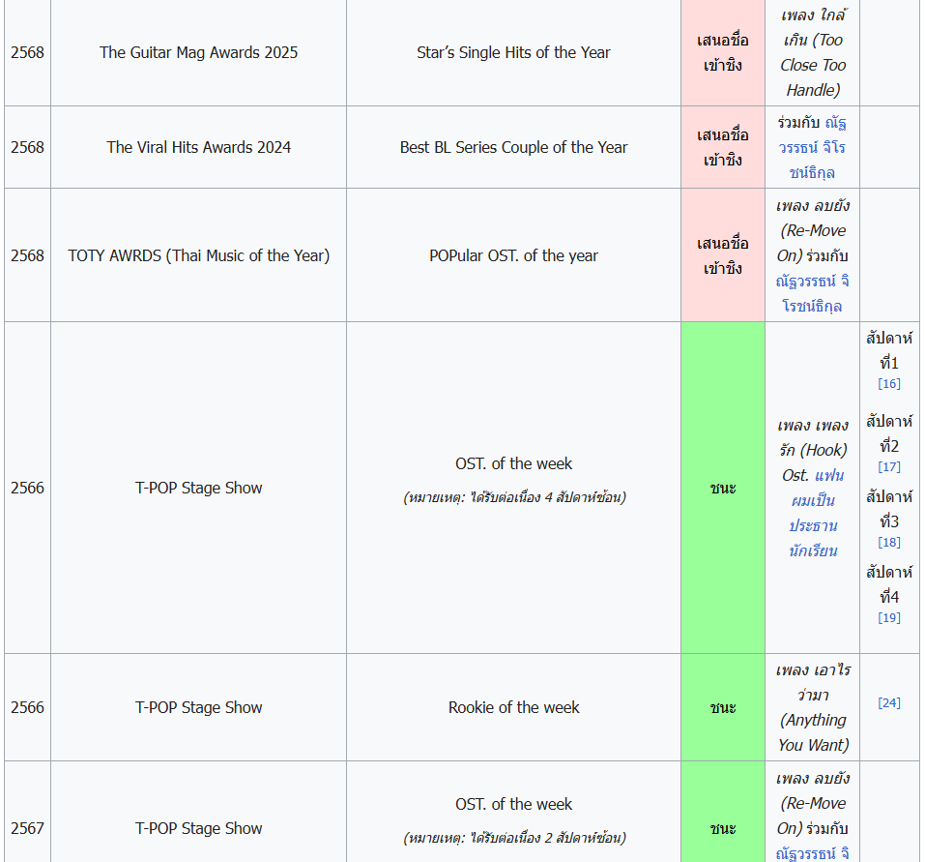Viewport: 925px width, 862px height.
Task: Open reference [19] under สัปดาห์ที่4
Action: [889, 617]
